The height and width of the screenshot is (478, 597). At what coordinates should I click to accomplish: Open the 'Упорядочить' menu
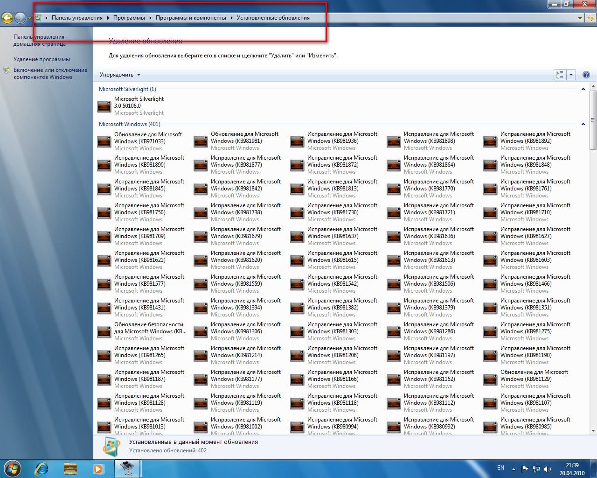pos(120,75)
